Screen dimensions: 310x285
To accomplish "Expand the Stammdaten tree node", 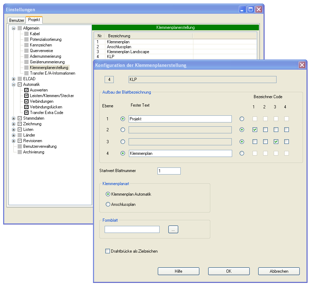I will click(13, 118).
